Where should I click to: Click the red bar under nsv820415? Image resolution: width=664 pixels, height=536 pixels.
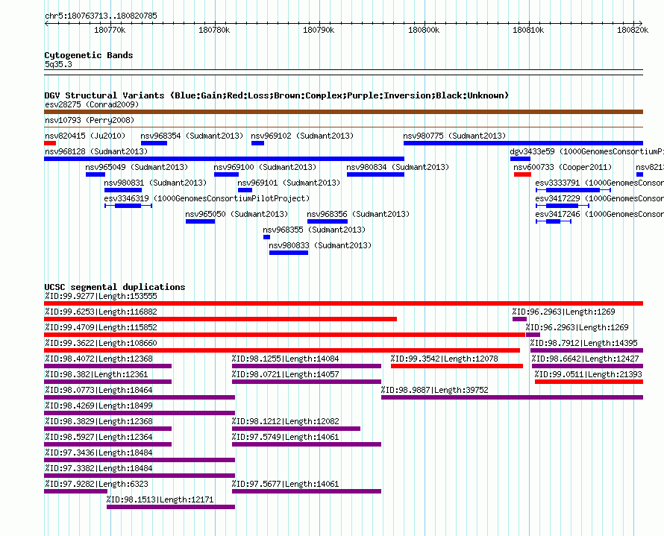coord(50,143)
